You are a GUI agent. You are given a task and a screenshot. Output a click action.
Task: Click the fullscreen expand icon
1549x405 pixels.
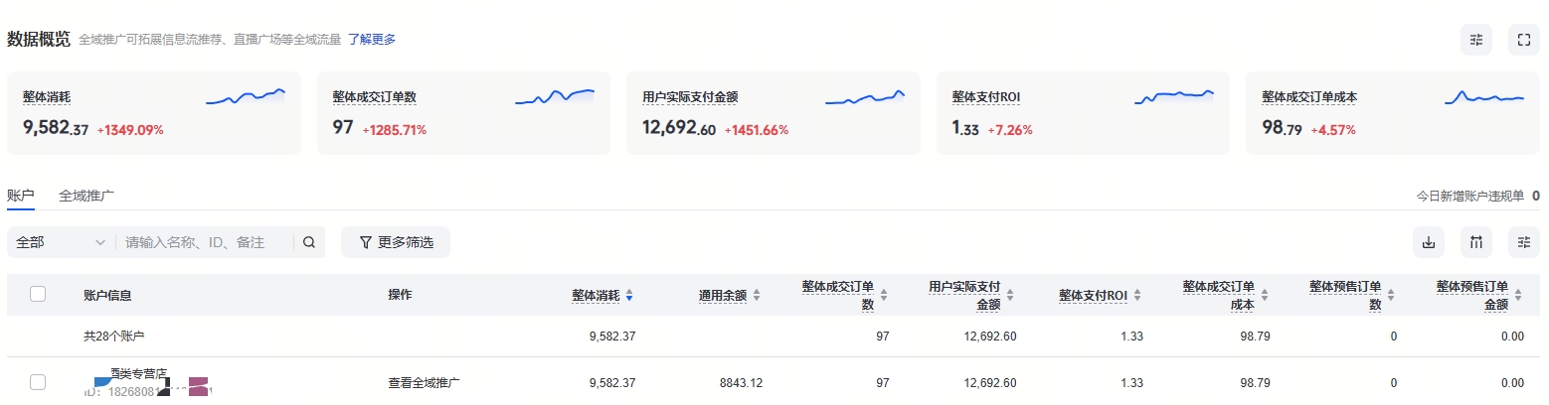click(1523, 40)
